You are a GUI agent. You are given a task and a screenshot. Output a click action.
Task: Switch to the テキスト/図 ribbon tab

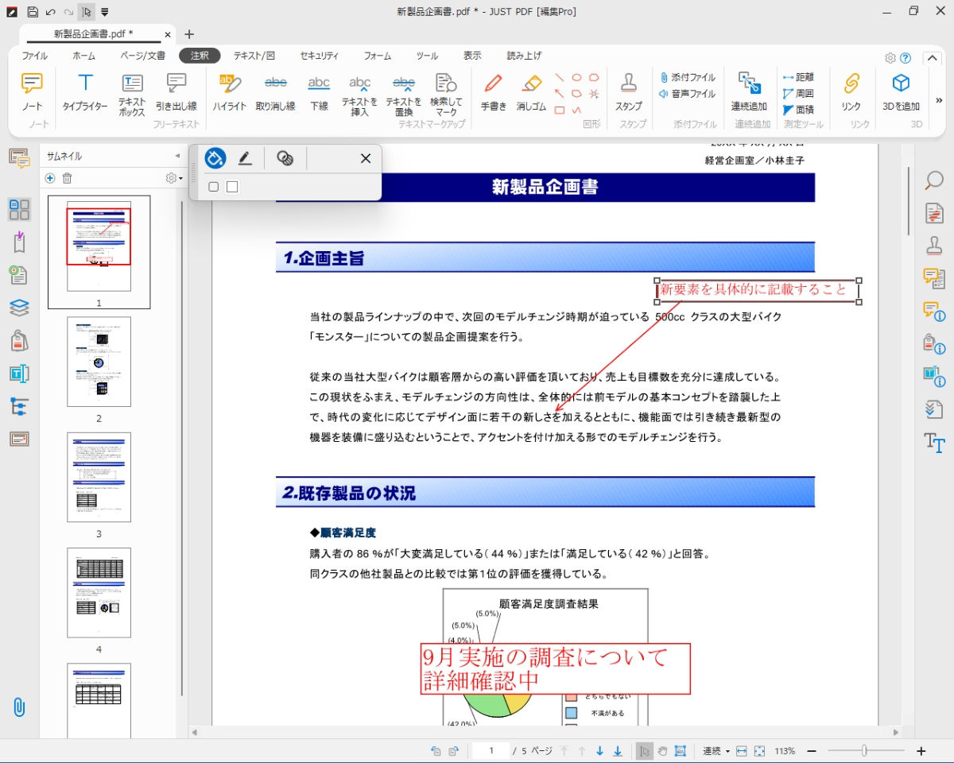pos(254,56)
